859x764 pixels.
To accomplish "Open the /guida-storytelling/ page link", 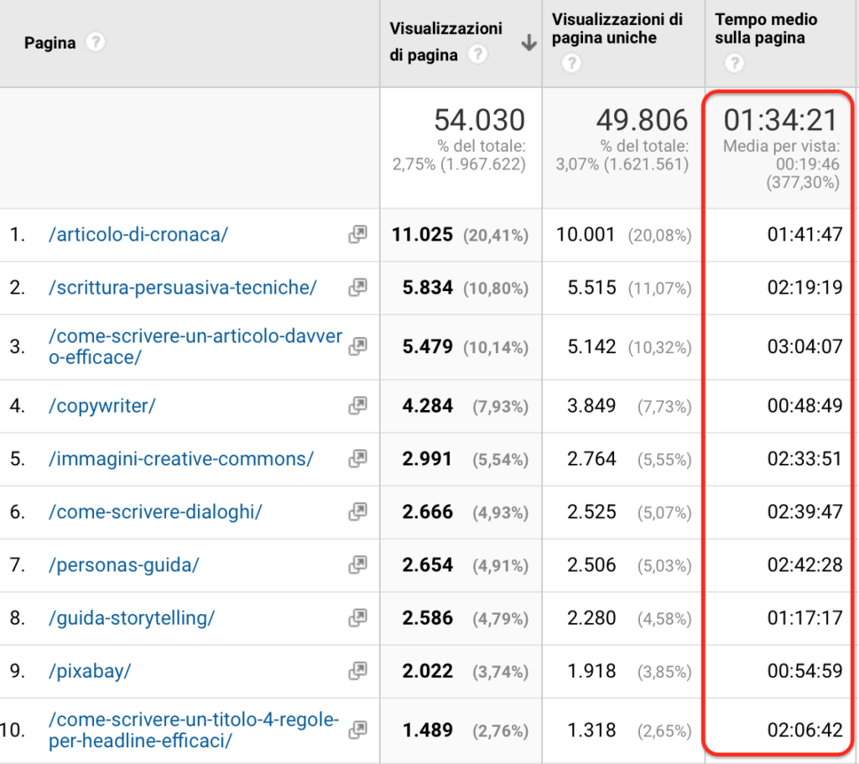I will [132, 618].
